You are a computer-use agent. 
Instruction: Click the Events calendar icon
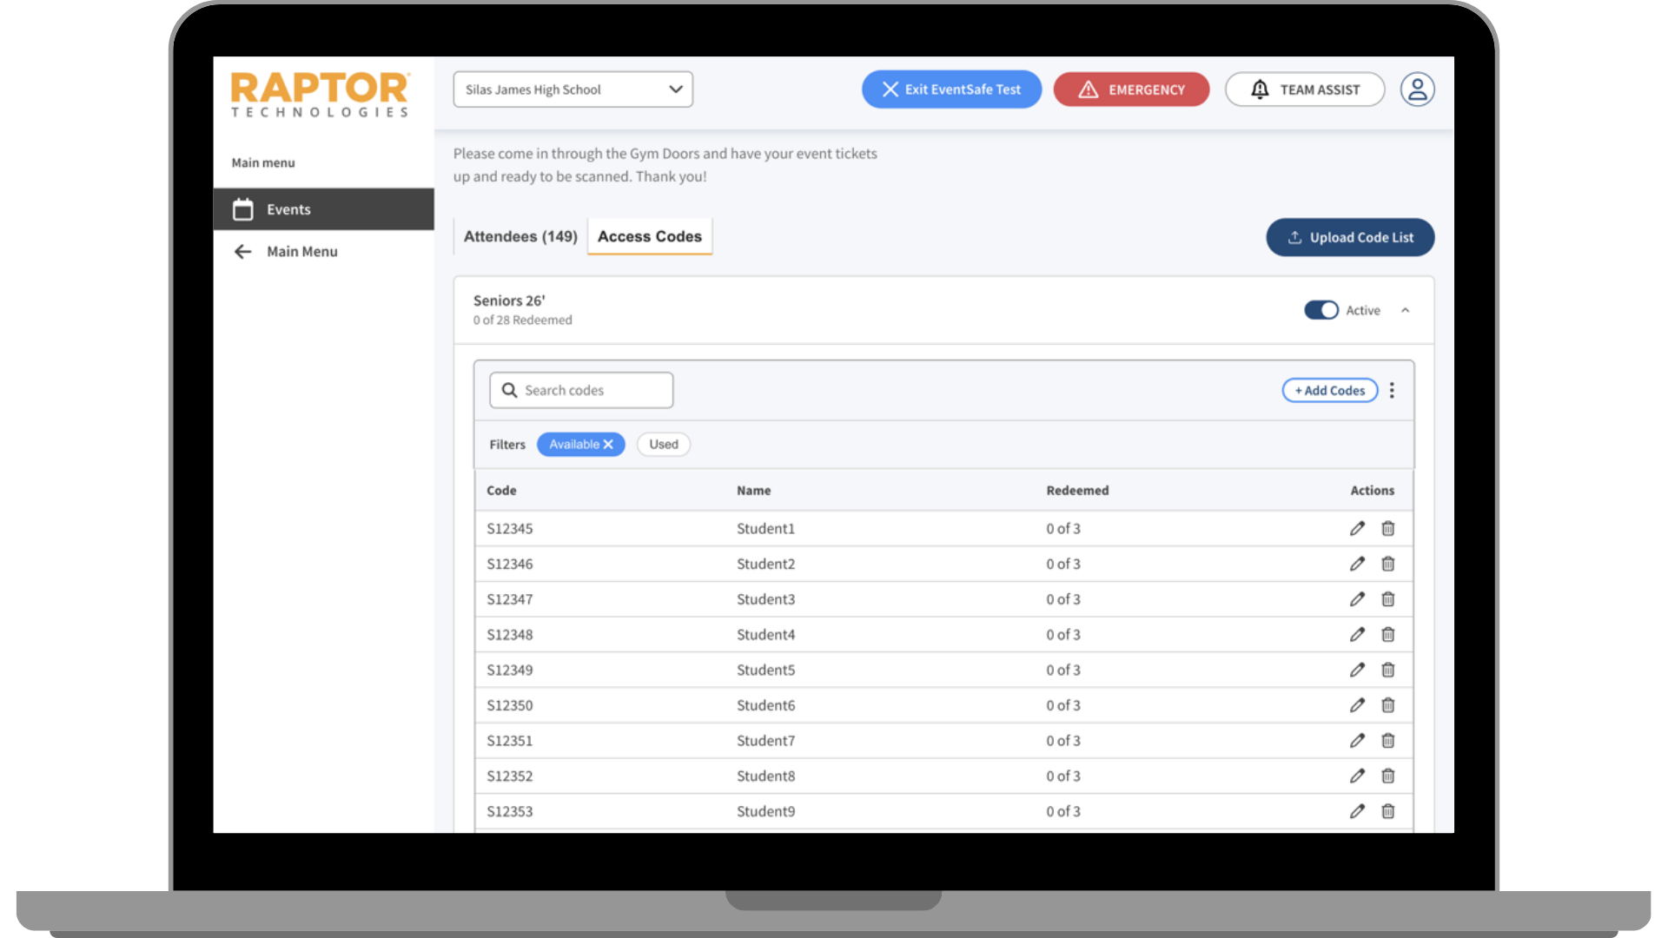point(243,209)
